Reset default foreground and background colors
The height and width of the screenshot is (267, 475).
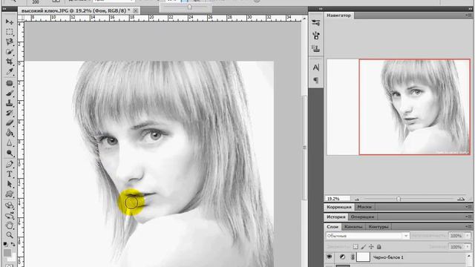coord(6,244)
